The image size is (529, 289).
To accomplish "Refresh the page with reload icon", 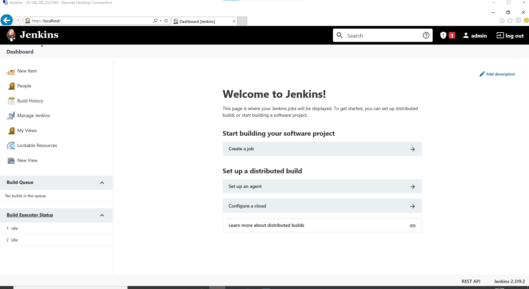I will tap(166, 21).
